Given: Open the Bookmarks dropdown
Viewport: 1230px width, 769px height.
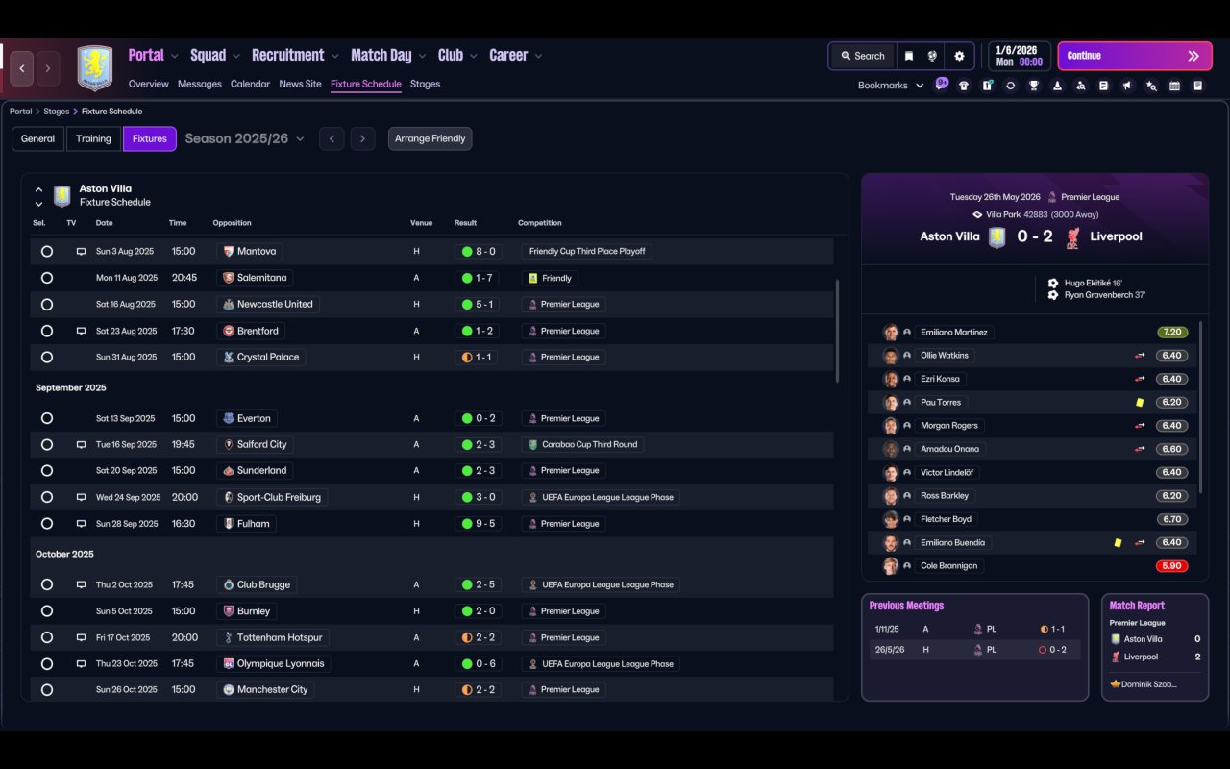Looking at the screenshot, I should [891, 86].
